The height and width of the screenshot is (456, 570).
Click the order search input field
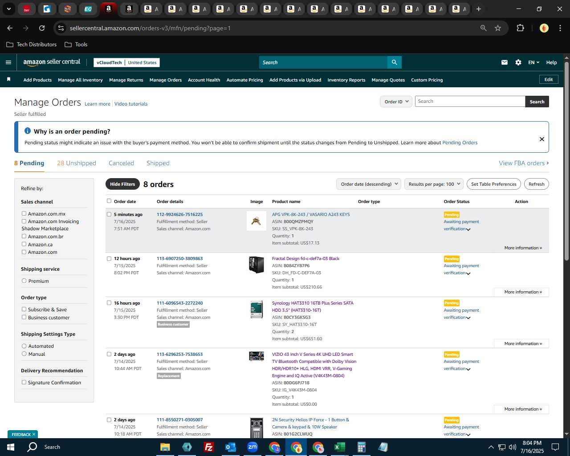pos(470,102)
